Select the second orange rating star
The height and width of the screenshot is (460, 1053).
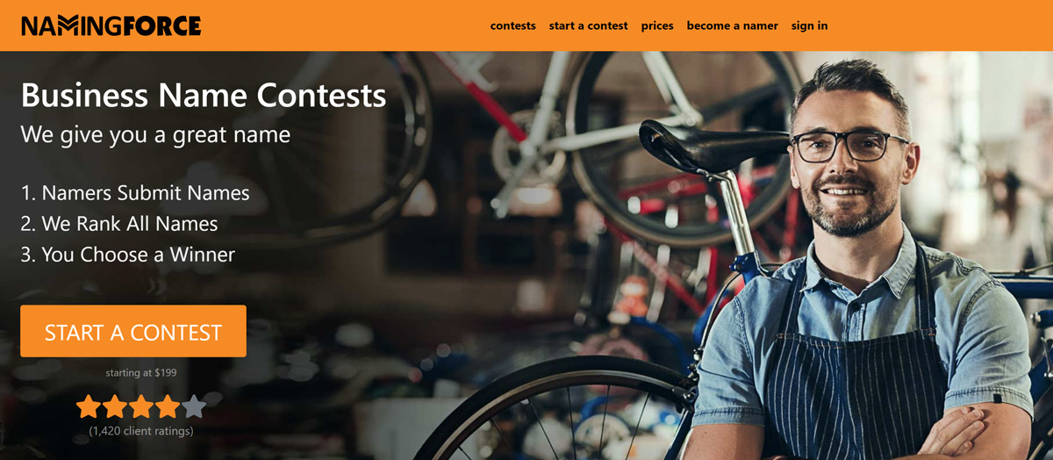click(x=115, y=406)
